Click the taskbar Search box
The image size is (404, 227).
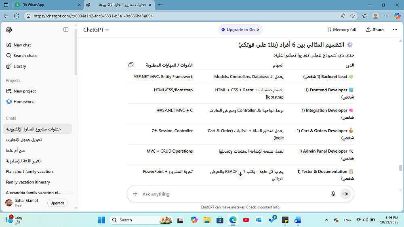coord(141,220)
